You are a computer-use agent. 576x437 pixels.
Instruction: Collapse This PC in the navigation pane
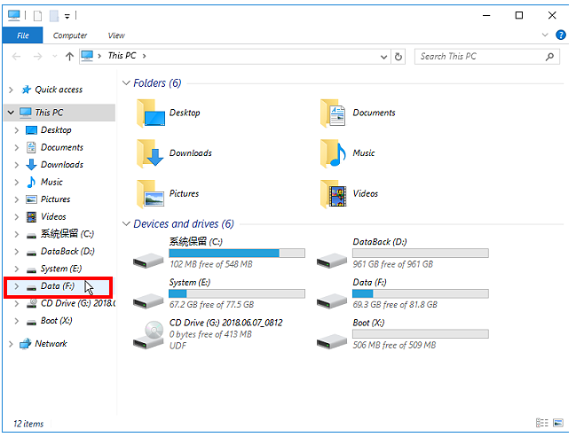(x=11, y=113)
